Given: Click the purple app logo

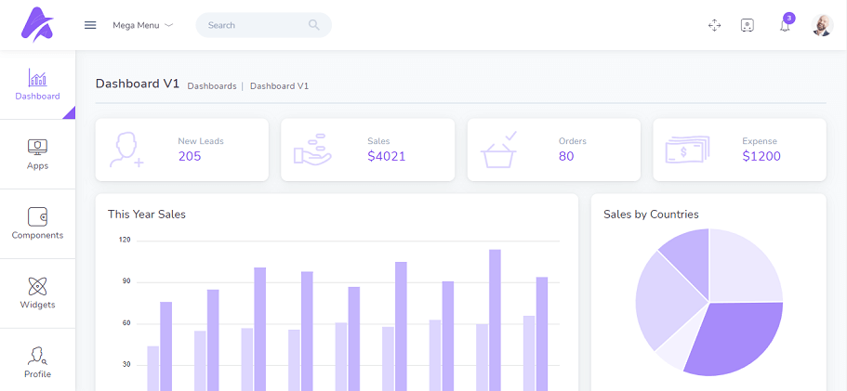Looking at the screenshot, I should [x=37, y=25].
